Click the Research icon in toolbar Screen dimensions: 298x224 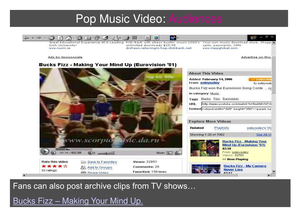[156, 38]
